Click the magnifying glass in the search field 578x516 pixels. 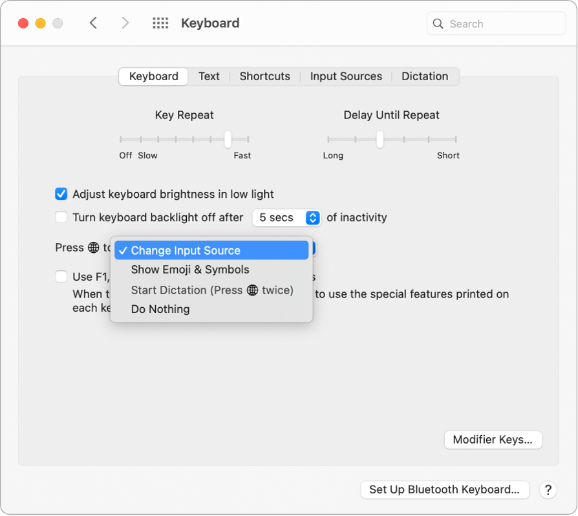[x=438, y=23]
